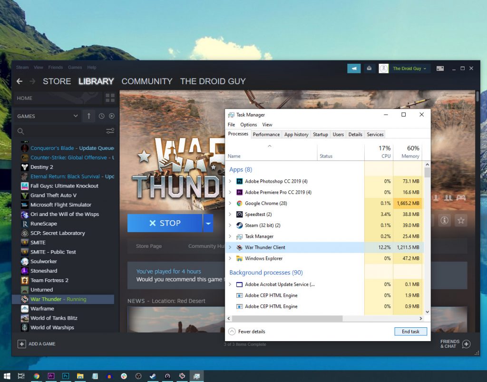Select Adobe Acrobat Update Service process

click(x=324, y=284)
